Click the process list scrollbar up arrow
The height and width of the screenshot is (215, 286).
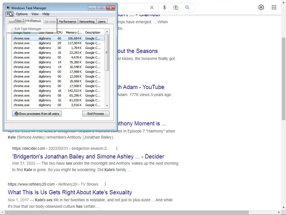(x=107, y=32)
